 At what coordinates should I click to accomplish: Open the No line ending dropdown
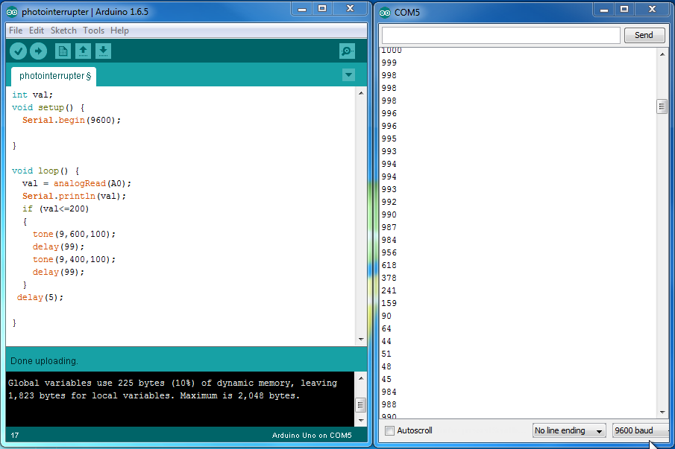pyautogui.click(x=569, y=430)
